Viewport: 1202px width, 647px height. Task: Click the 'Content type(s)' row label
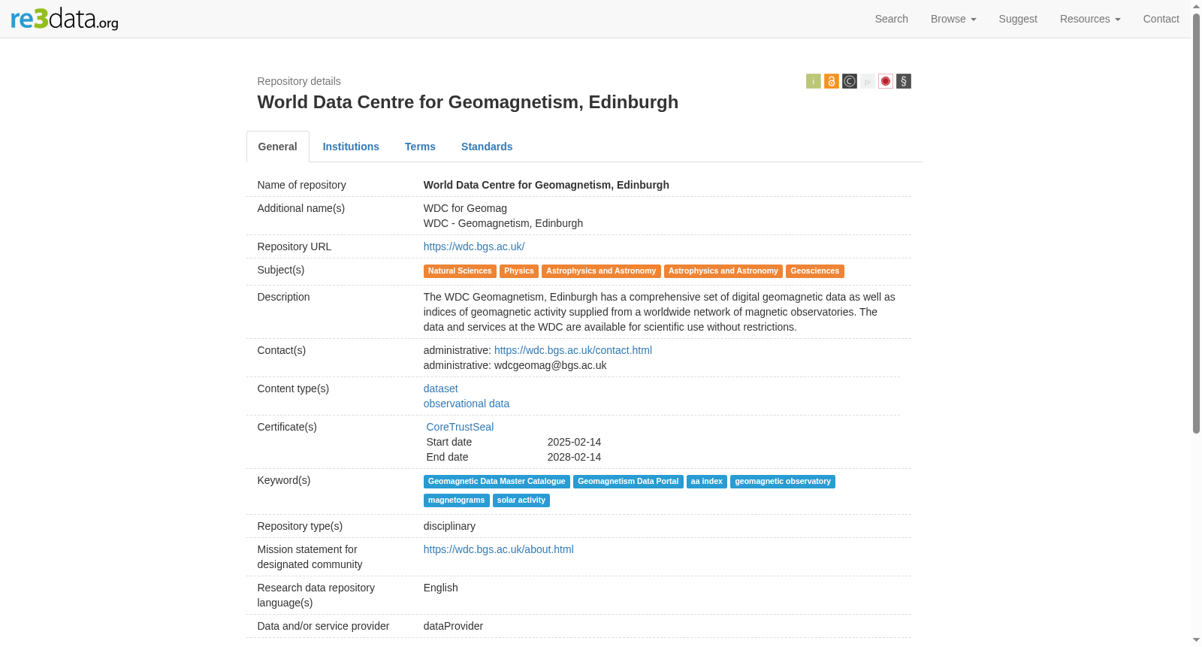click(293, 389)
